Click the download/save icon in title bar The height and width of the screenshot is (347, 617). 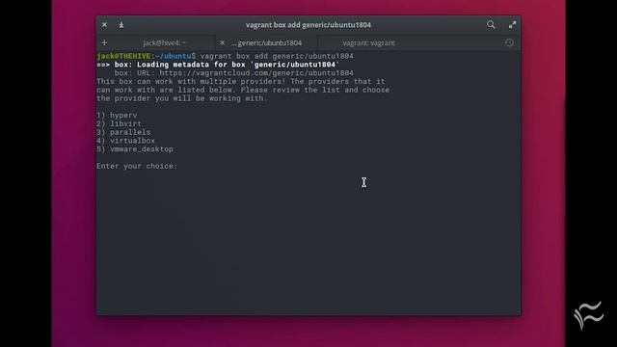pyautogui.click(x=121, y=25)
